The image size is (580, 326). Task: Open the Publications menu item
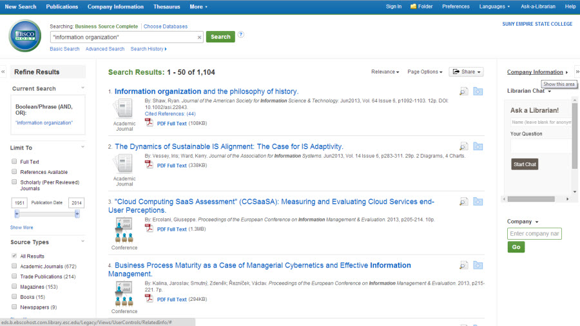pyautogui.click(x=62, y=6)
